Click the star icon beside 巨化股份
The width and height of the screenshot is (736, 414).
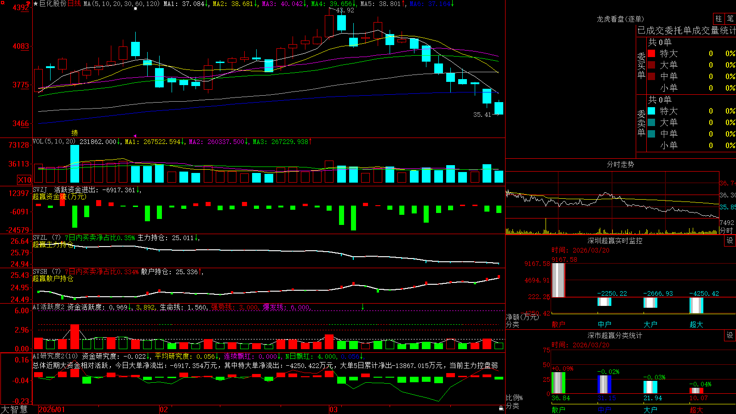pyautogui.click(x=36, y=4)
